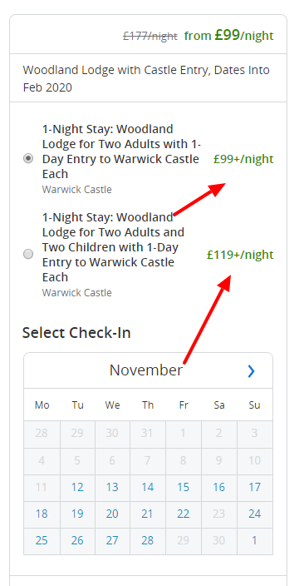Pick November 15 in the calendar
This screenshot has height=586, width=299.
[x=184, y=487]
